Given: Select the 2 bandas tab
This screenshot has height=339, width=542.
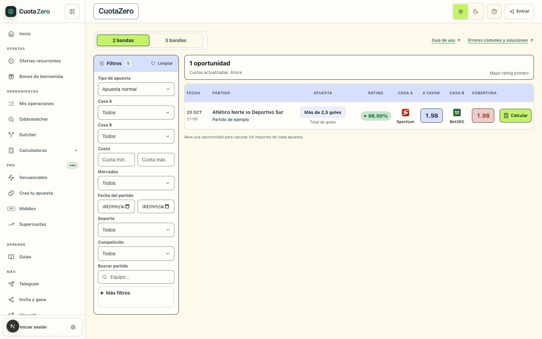Looking at the screenshot, I should (123, 40).
